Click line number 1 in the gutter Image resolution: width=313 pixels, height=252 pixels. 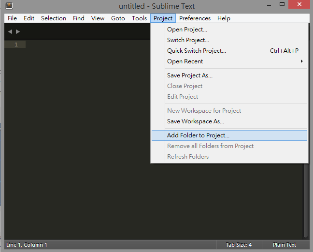pyautogui.click(x=16, y=44)
